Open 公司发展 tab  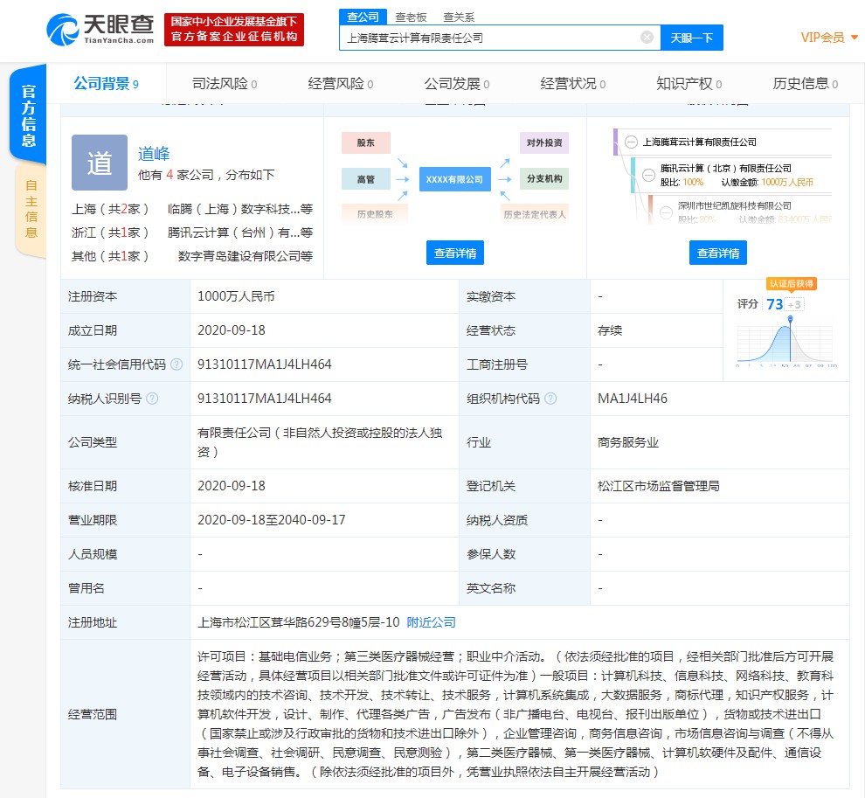pyautogui.click(x=457, y=84)
